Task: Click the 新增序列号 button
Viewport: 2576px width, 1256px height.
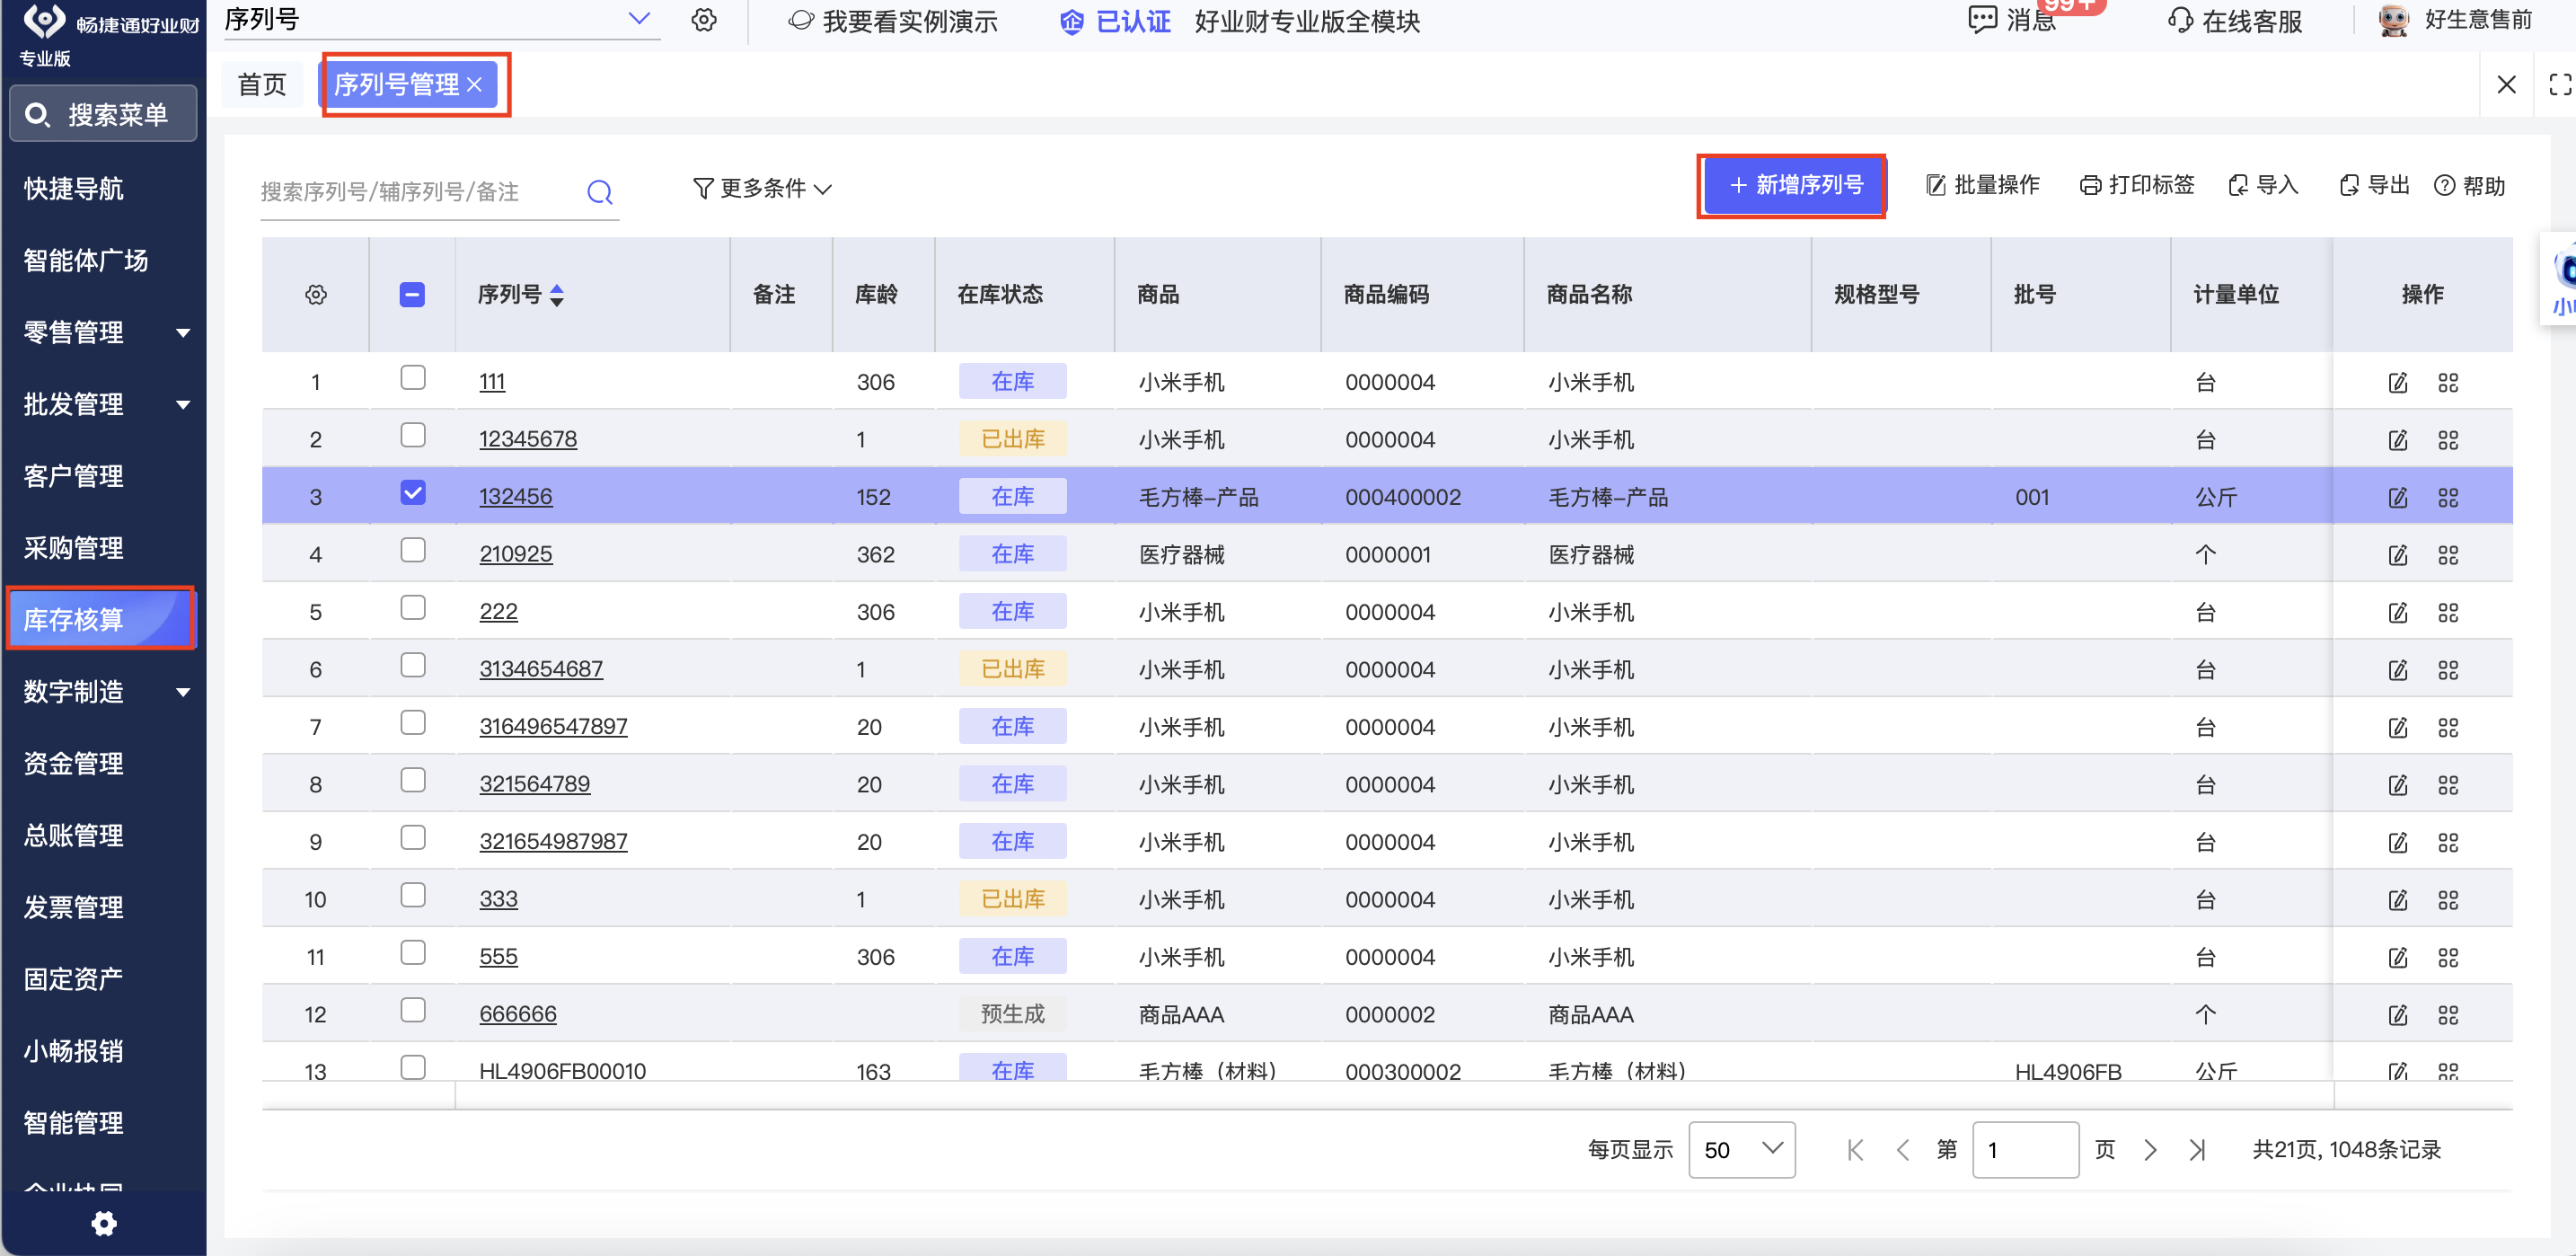Action: (1795, 186)
